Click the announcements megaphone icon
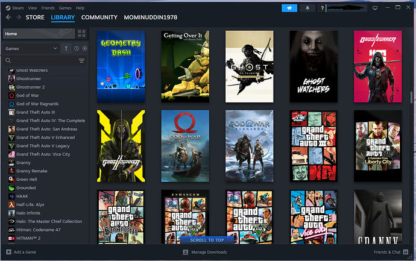The height and width of the screenshot is (261, 416). pyautogui.click(x=289, y=8)
